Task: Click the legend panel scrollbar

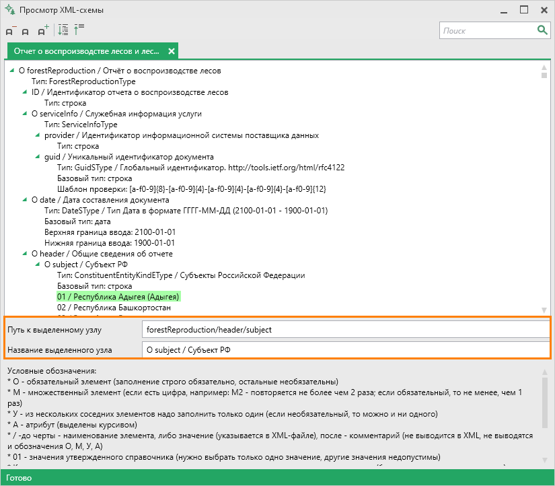Action: pyautogui.click(x=545, y=415)
